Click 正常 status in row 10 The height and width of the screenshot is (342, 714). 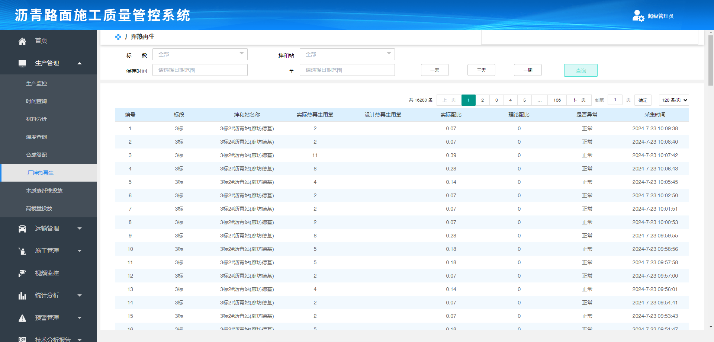(x=587, y=249)
